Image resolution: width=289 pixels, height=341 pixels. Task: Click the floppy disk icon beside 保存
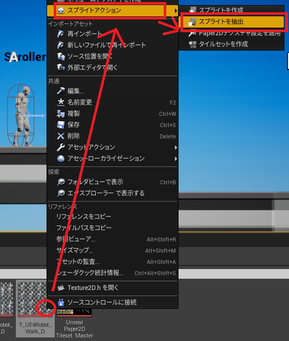point(61,125)
